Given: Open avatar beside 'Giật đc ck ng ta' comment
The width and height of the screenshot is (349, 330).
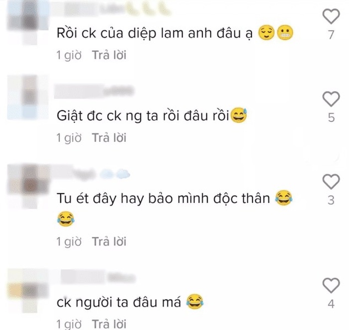Looking at the screenshot, I should click(28, 97).
